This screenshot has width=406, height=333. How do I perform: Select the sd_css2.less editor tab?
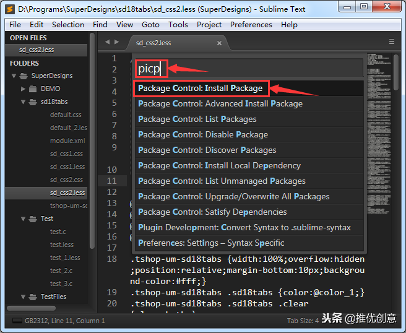click(178, 43)
